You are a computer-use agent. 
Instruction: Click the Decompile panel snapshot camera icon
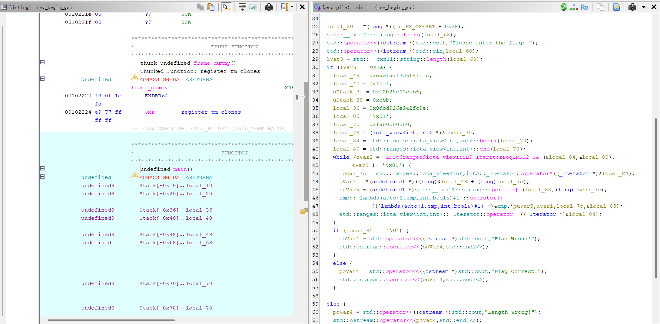[632, 7]
